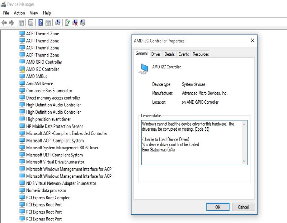Open the View menu

point(34,13)
